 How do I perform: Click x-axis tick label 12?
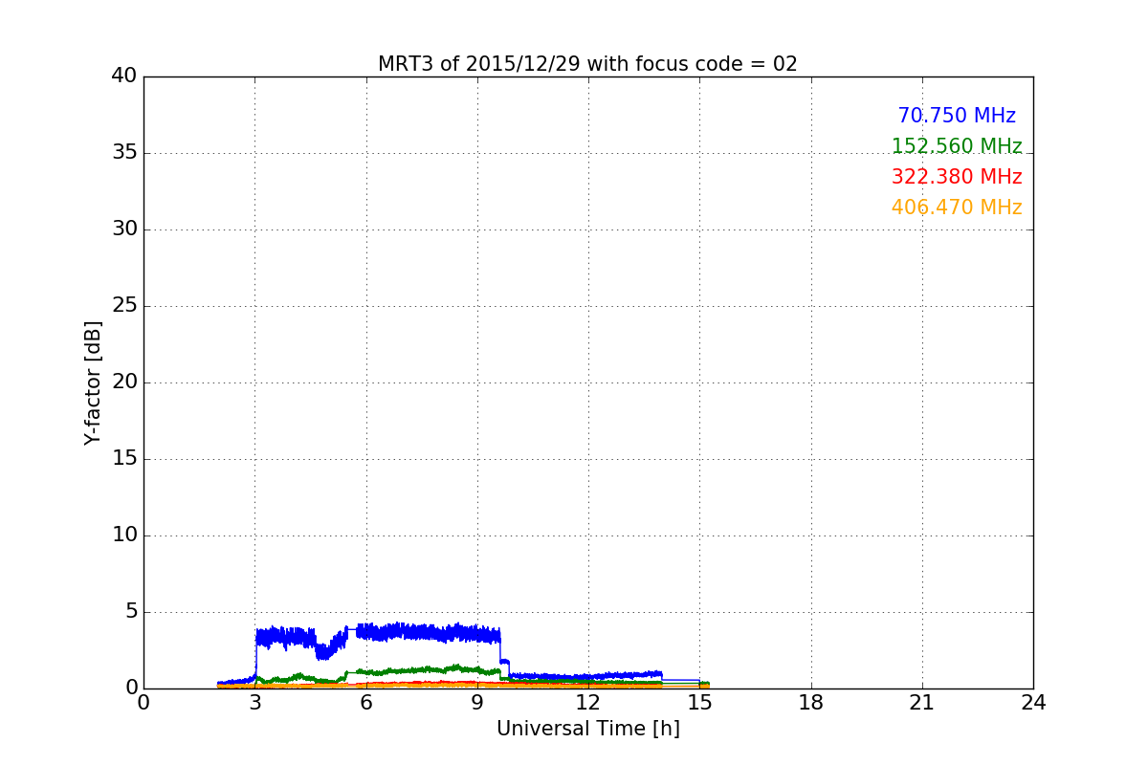(587, 703)
